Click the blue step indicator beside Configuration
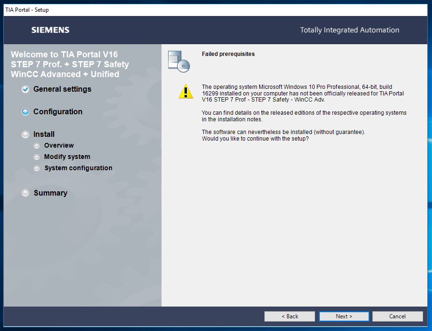The image size is (432, 331). click(25, 112)
